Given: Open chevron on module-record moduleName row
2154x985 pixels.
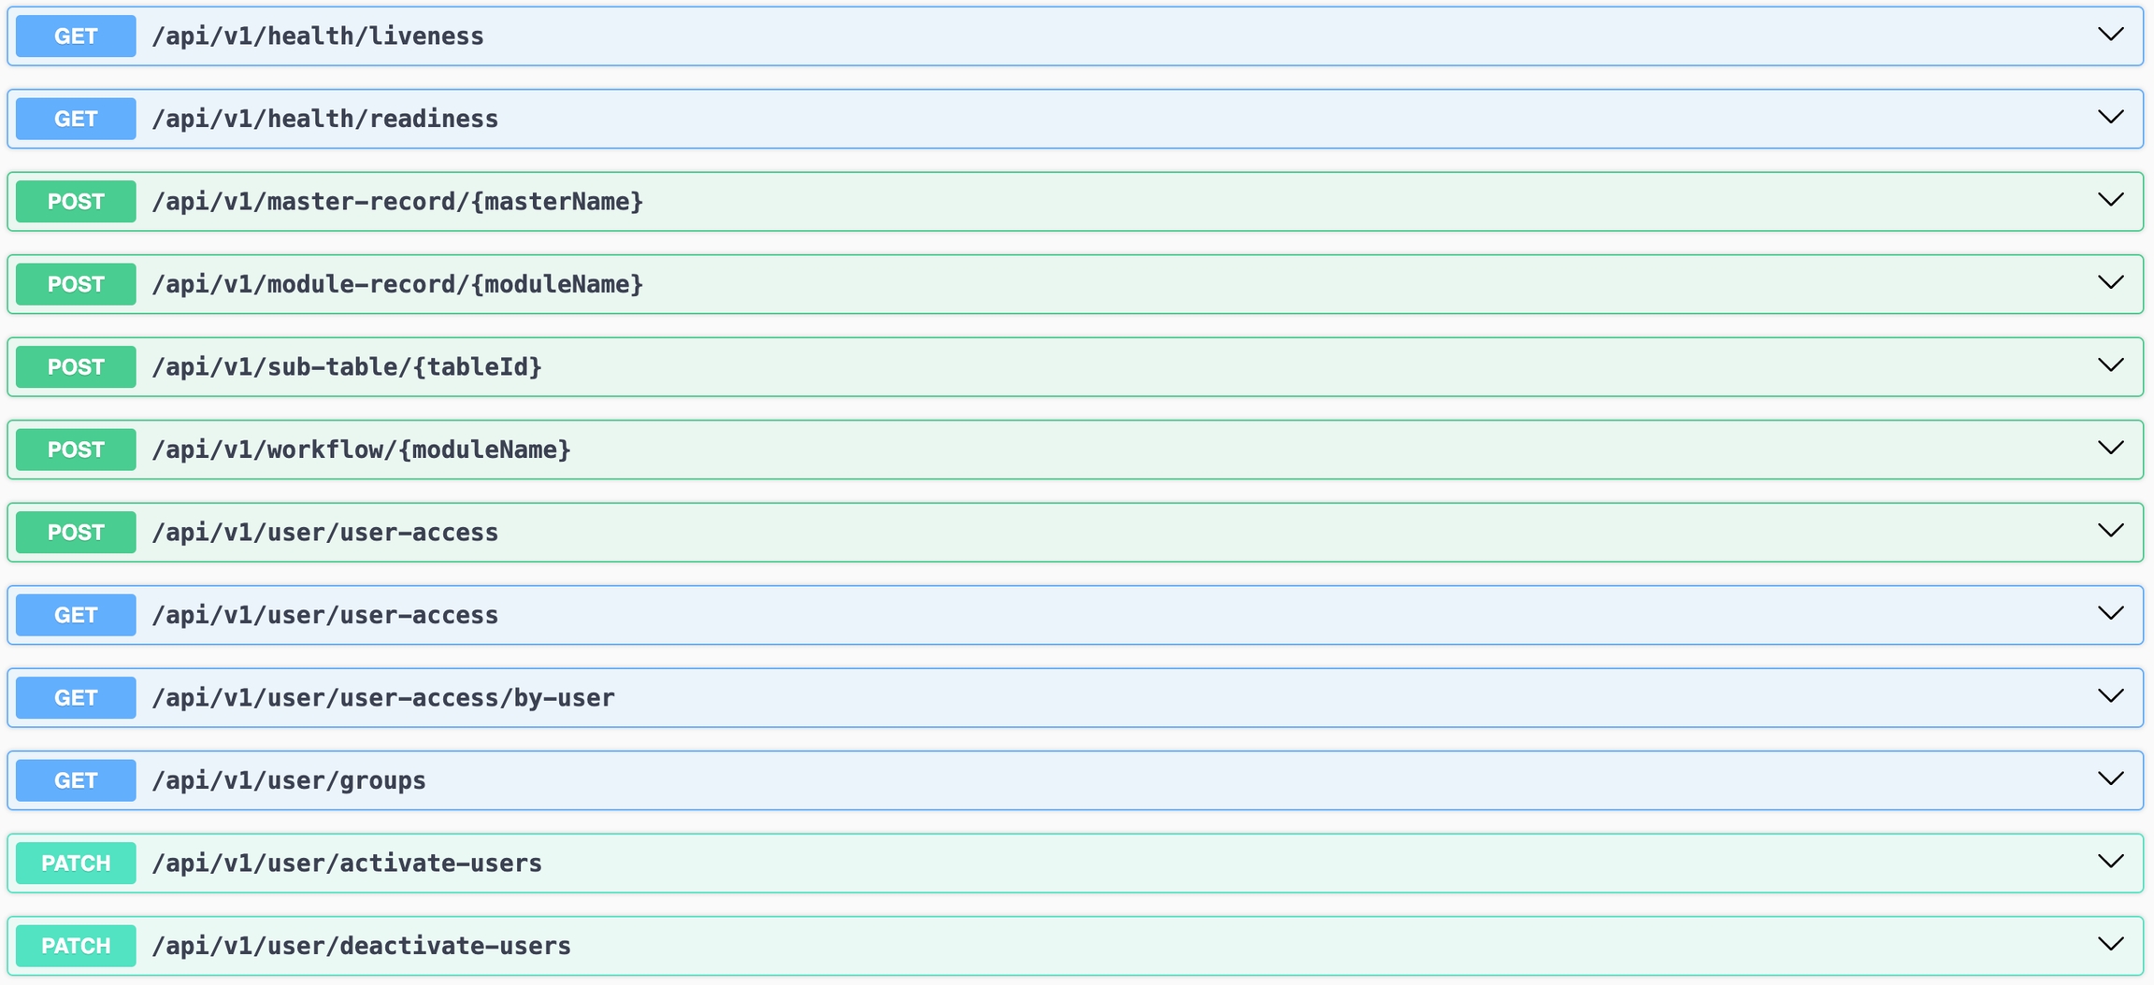Looking at the screenshot, I should tap(2110, 283).
